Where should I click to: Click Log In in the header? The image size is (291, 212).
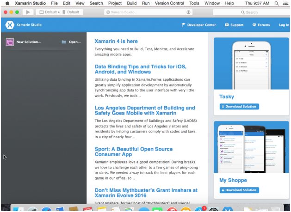pos(284,25)
